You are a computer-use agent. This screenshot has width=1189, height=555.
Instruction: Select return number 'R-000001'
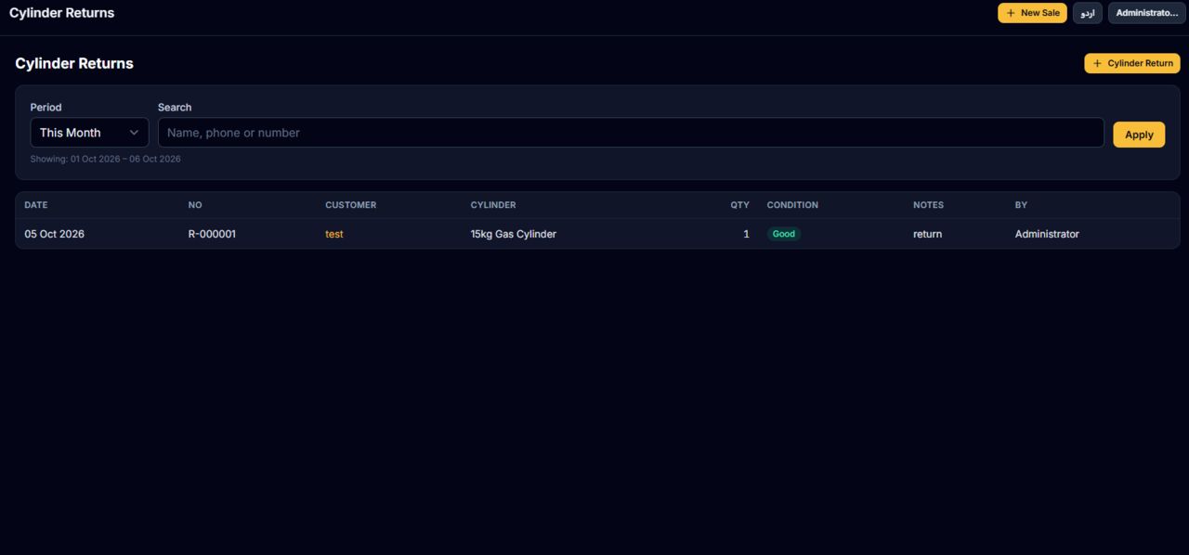coord(212,234)
